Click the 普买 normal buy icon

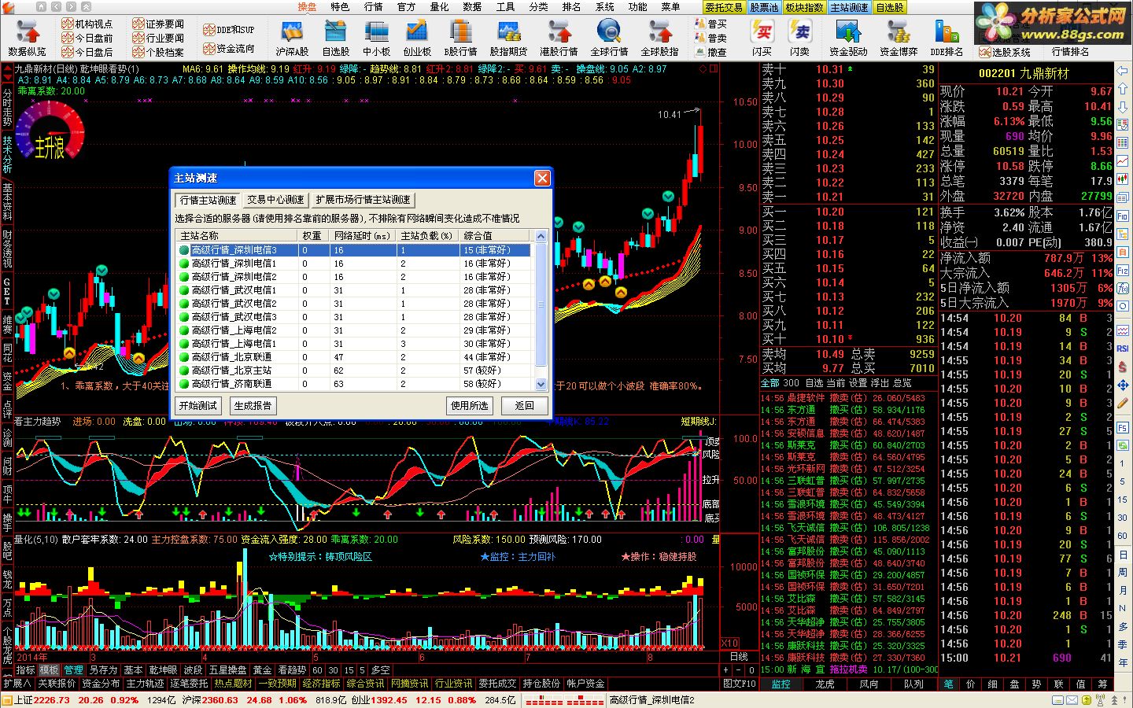tap(711, 24)
